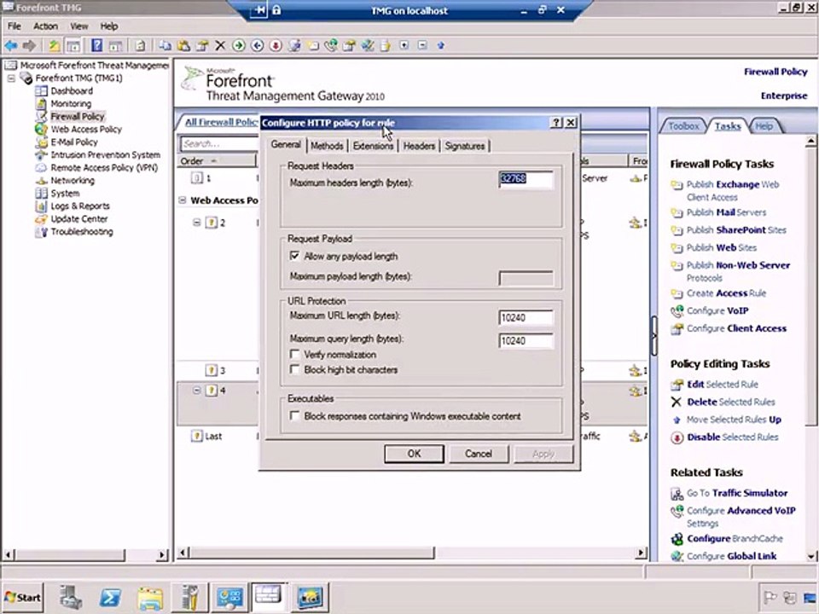The width and height of the screenshot is (819, 614).
Task: Click the green right-arrow circle toolbar icon
Action: click(239, 46)
